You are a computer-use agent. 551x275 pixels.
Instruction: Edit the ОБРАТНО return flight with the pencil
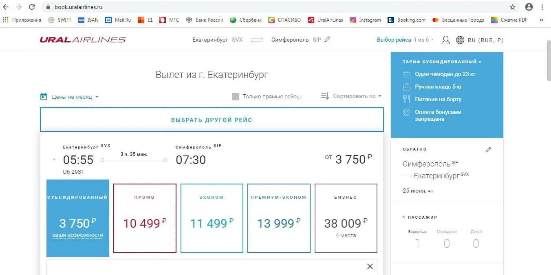(488, 150)
